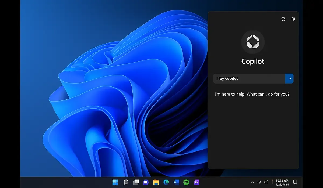Click the 'I'm here to help' message
This screenshot has width=323, height=188.
point(252,94)
